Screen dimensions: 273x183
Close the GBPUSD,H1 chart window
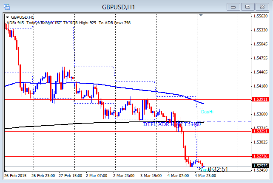262,7
